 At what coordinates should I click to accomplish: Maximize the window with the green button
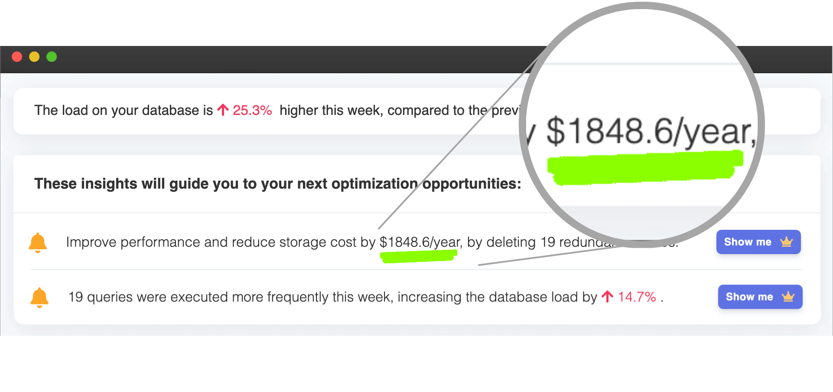pyautogui.click(x=52, y=57)
